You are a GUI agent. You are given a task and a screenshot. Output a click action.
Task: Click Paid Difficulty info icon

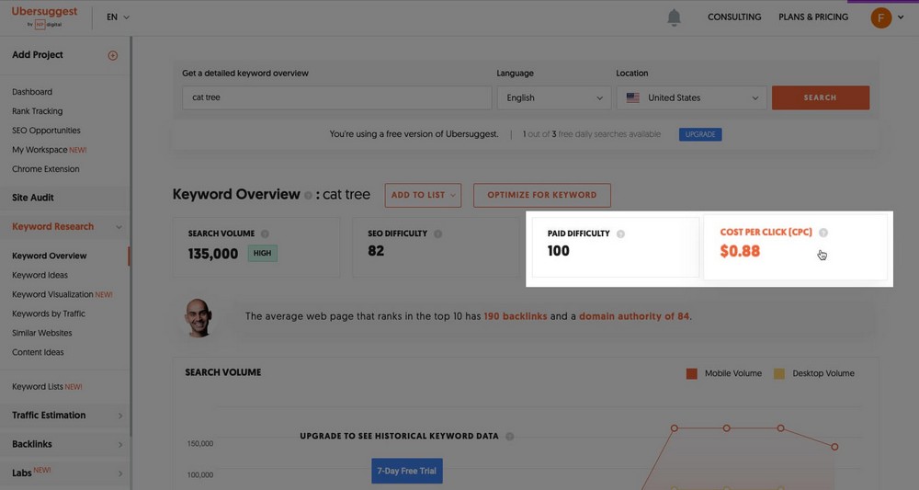620,234
